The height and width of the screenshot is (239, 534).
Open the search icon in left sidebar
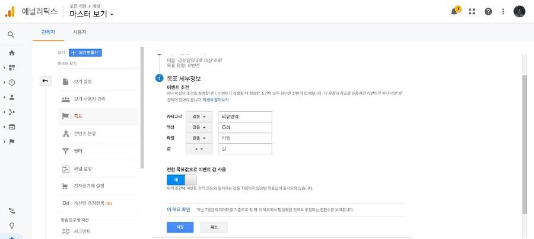pos(11,35)
